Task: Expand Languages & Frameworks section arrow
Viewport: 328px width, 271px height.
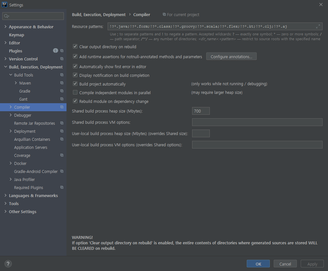Action: [x=5, y=195]
